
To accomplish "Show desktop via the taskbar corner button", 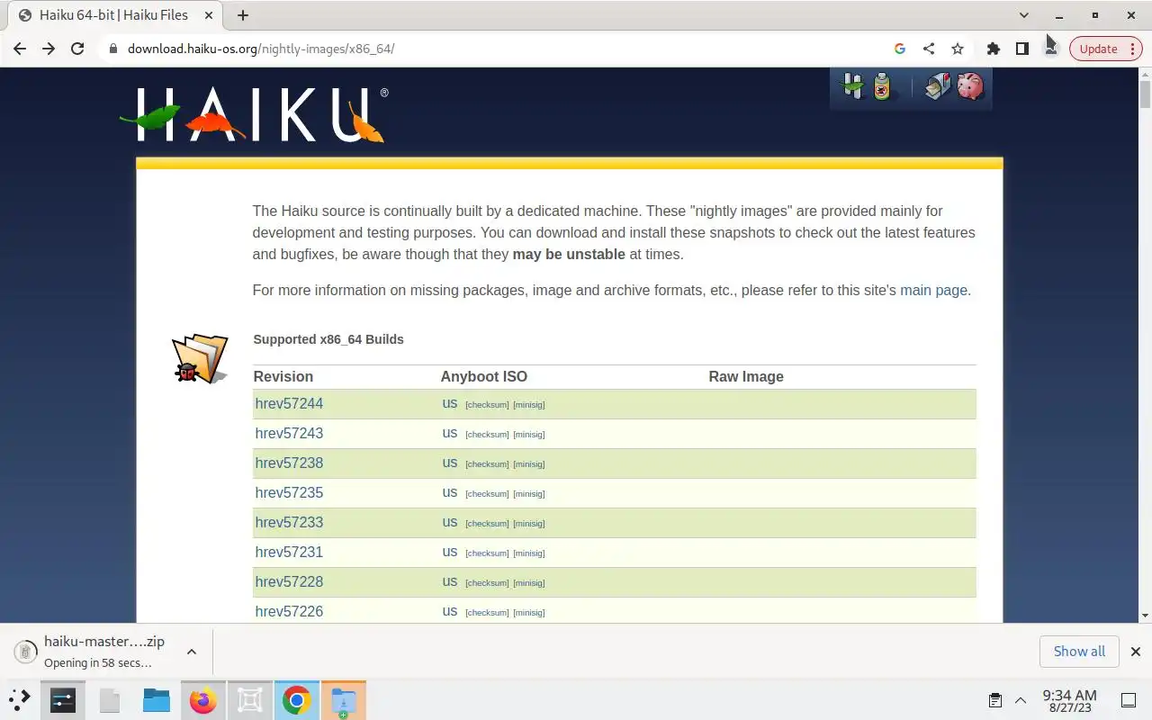I will pos(1128,700).
